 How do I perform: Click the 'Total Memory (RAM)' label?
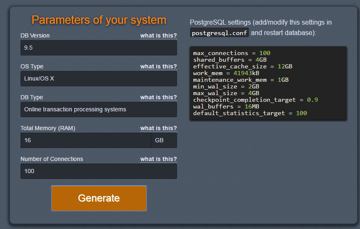point(48,128)
